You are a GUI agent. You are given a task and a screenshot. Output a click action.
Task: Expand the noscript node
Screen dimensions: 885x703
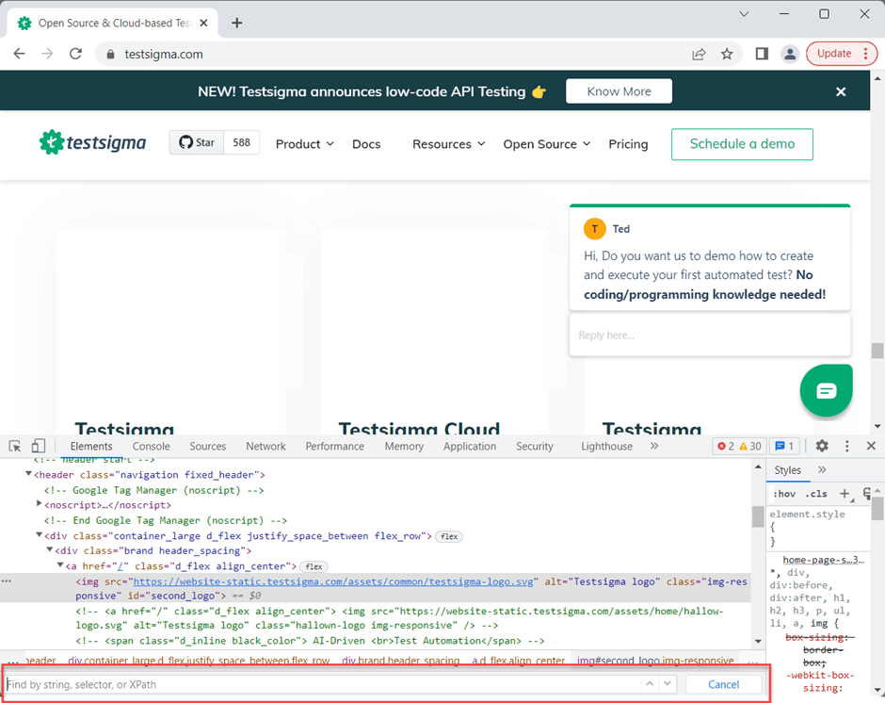(x=39, y=503)
